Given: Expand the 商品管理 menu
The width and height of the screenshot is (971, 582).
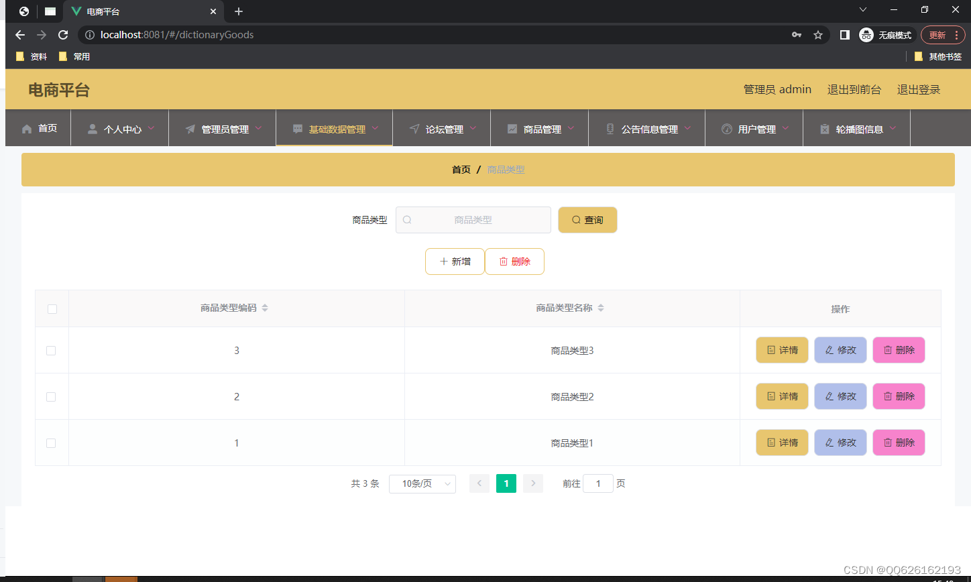Looking at the screenshot, I should 542,129.
